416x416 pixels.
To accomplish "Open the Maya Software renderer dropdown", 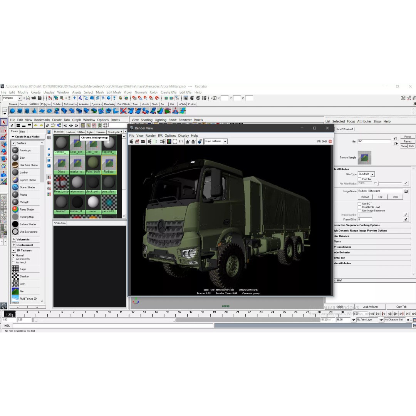I will click(x=215, y=141).
